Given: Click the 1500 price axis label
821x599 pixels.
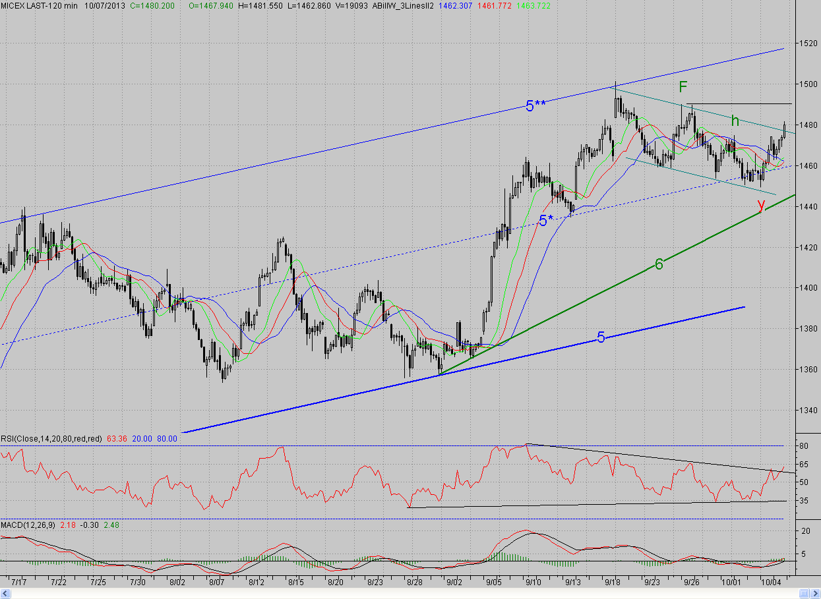Looking at the screenshot, I should coord(808,84).
